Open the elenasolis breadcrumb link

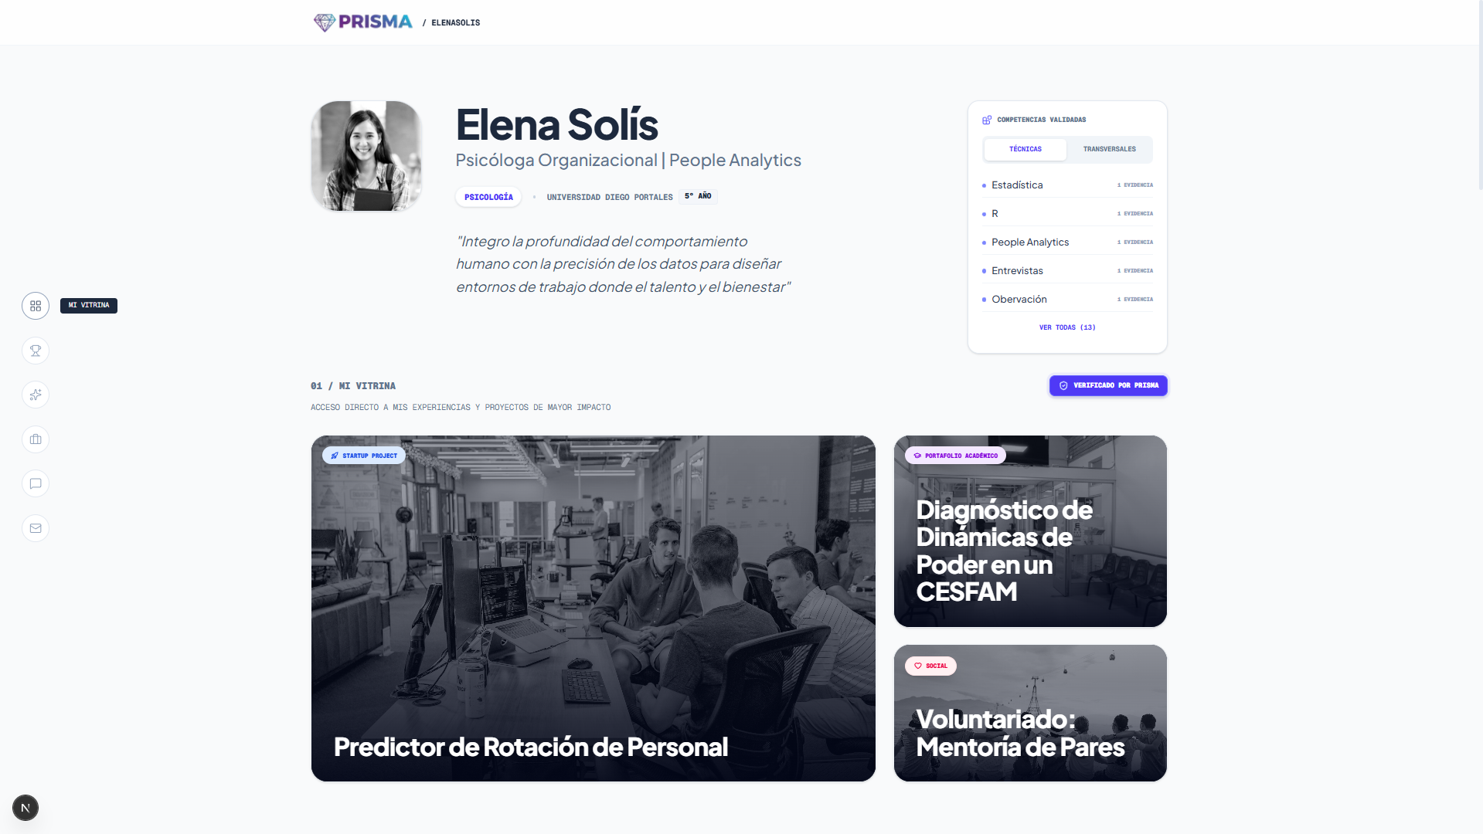[x=455, y=23]
